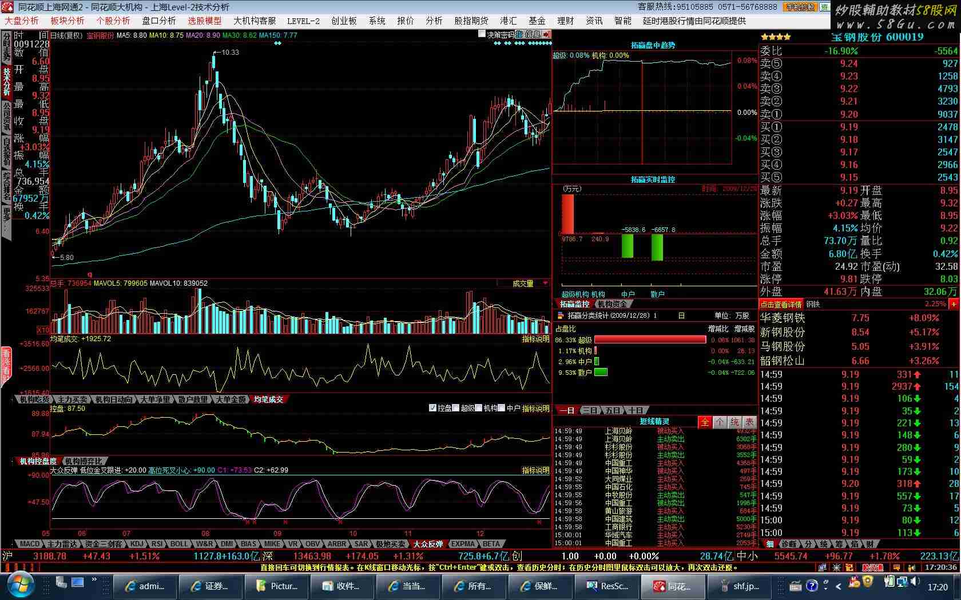961x600 pixels.
Task: Open the shf.jp... taskbar window
Action: pyautogui.click(x=739, y=586)
